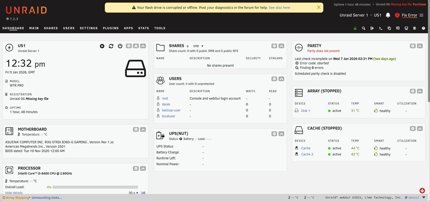Start the array with US1 play icon
Image resolution: width=430 pixels, height=201 pixels.
click(x=102, y=46)
